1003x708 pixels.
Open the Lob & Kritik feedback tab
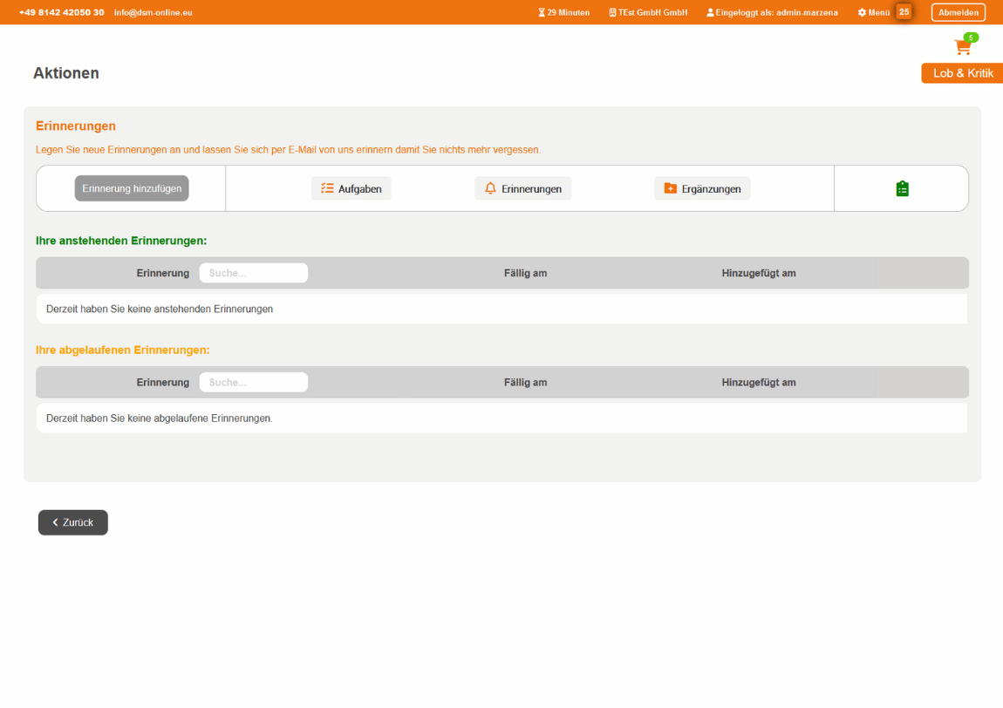[x=962, y=73]
